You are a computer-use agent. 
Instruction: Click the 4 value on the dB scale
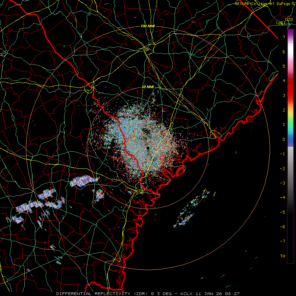[284, 81]
